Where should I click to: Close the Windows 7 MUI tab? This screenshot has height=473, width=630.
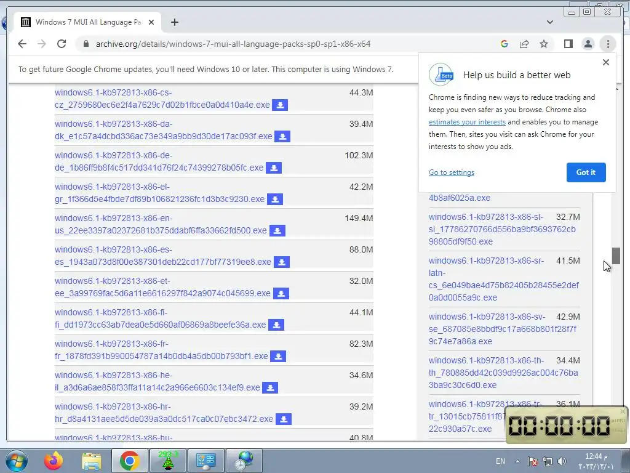point(151,22)
